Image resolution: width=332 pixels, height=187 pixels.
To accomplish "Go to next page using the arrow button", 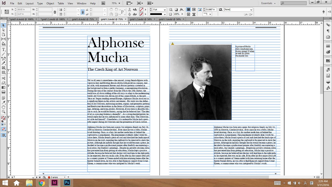I will (37, 177).
